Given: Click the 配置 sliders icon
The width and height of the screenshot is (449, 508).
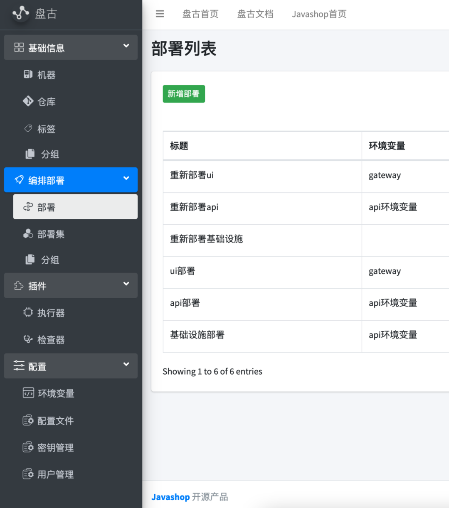Looking at the screenshot, I should point(19,366).
